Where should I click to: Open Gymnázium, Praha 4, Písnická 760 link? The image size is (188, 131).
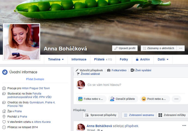point(31,104)
